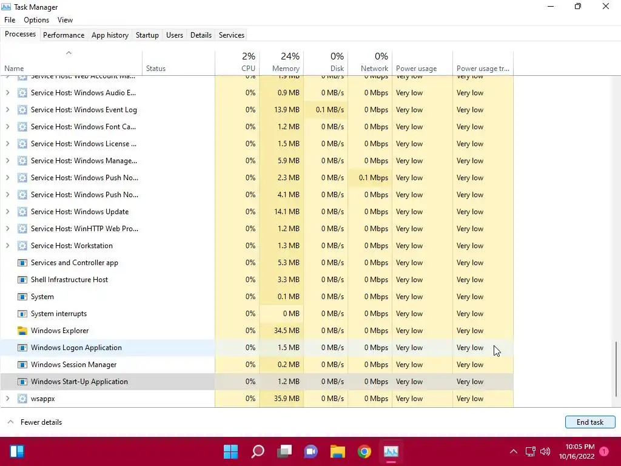Open Task View from the taskbar
Image resolution: width=621 pixels, height=466 pixels.
(x=284, y=451)
